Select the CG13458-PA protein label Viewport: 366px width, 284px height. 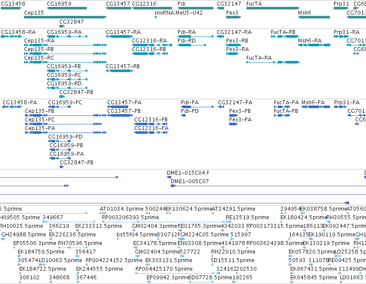pyautogui.click(x=20, y=103)
